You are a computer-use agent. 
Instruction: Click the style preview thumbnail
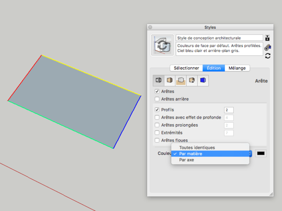tap(163, 46)
